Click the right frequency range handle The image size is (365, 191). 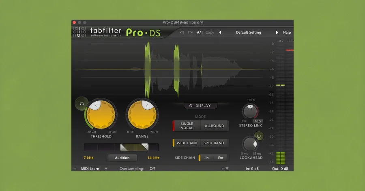click(x=145, y=147)
